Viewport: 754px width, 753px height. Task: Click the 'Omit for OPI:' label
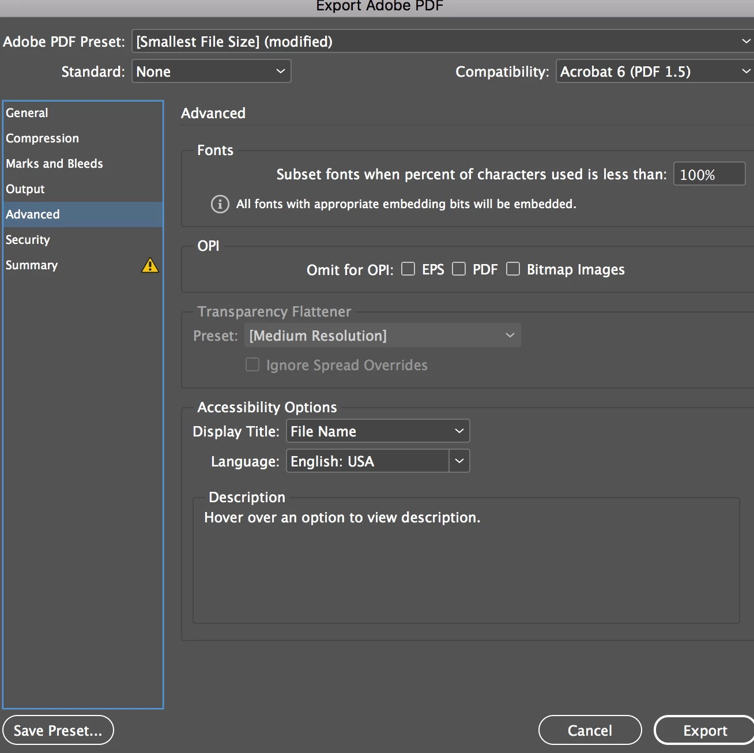(x=350, y=270)
